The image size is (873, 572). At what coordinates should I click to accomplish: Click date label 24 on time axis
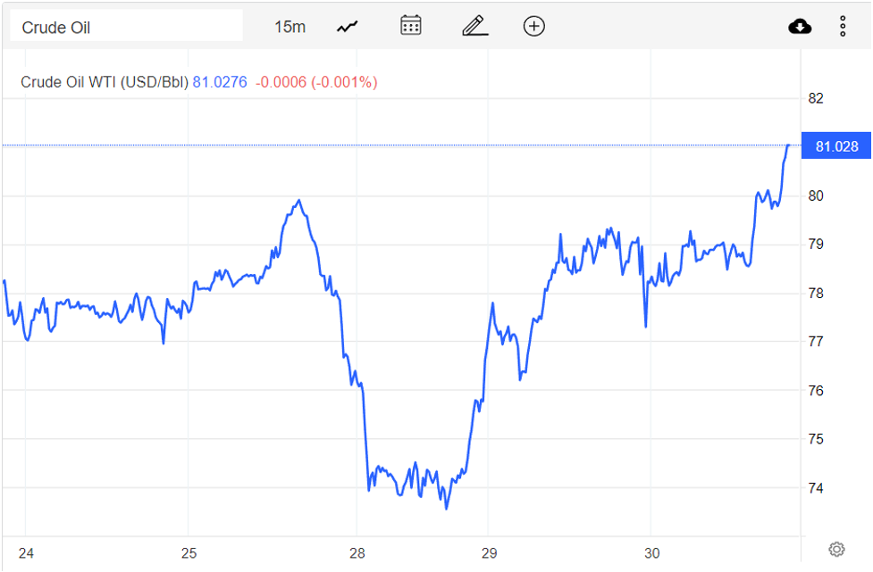26,553
